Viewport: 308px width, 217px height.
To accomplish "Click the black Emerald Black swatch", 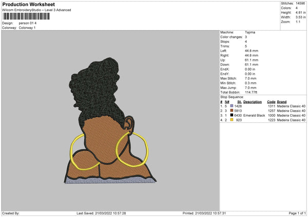I will 232,115.
